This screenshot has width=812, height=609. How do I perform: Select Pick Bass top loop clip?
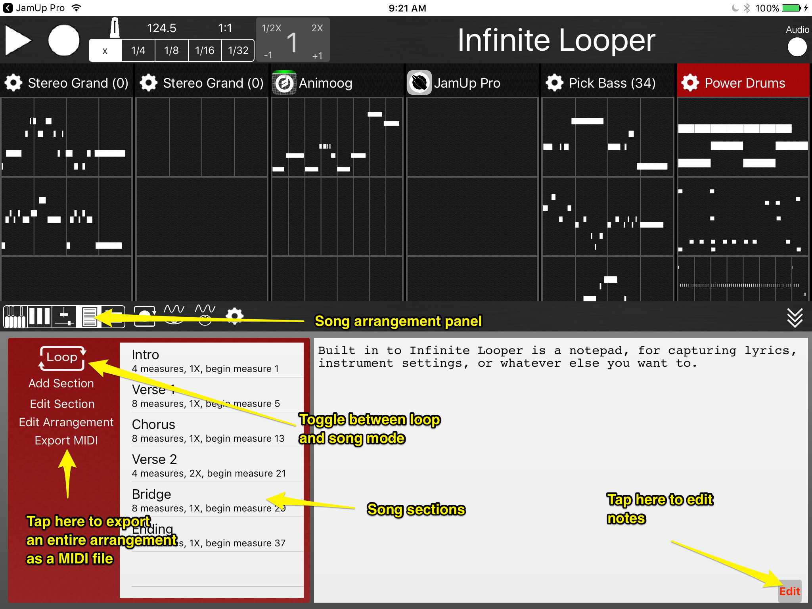tap(607, 137)
